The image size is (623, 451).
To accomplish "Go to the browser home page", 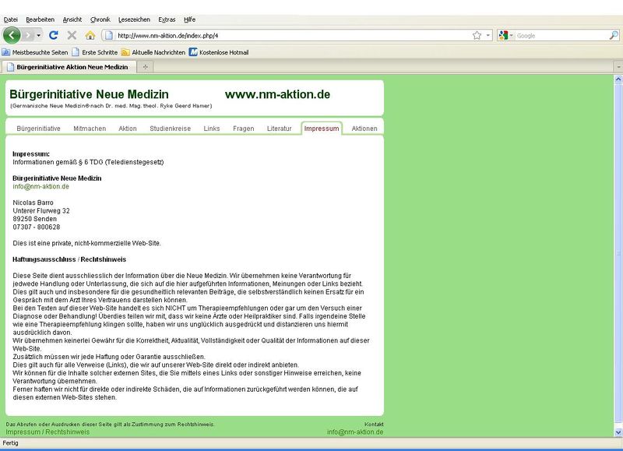I will click(90, 35).
